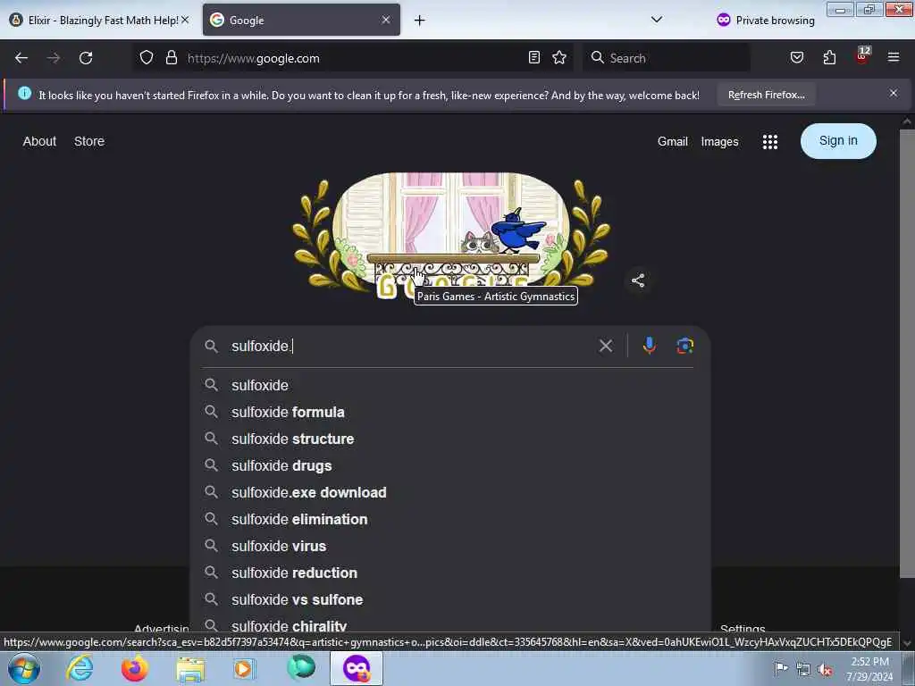Click the Refresh Firefox button
The height and width of the screenshot is (686, 915).
[766, 95]
